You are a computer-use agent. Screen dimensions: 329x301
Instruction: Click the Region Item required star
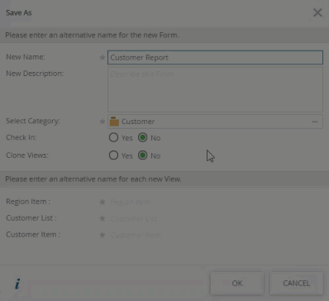coord(103,202)
